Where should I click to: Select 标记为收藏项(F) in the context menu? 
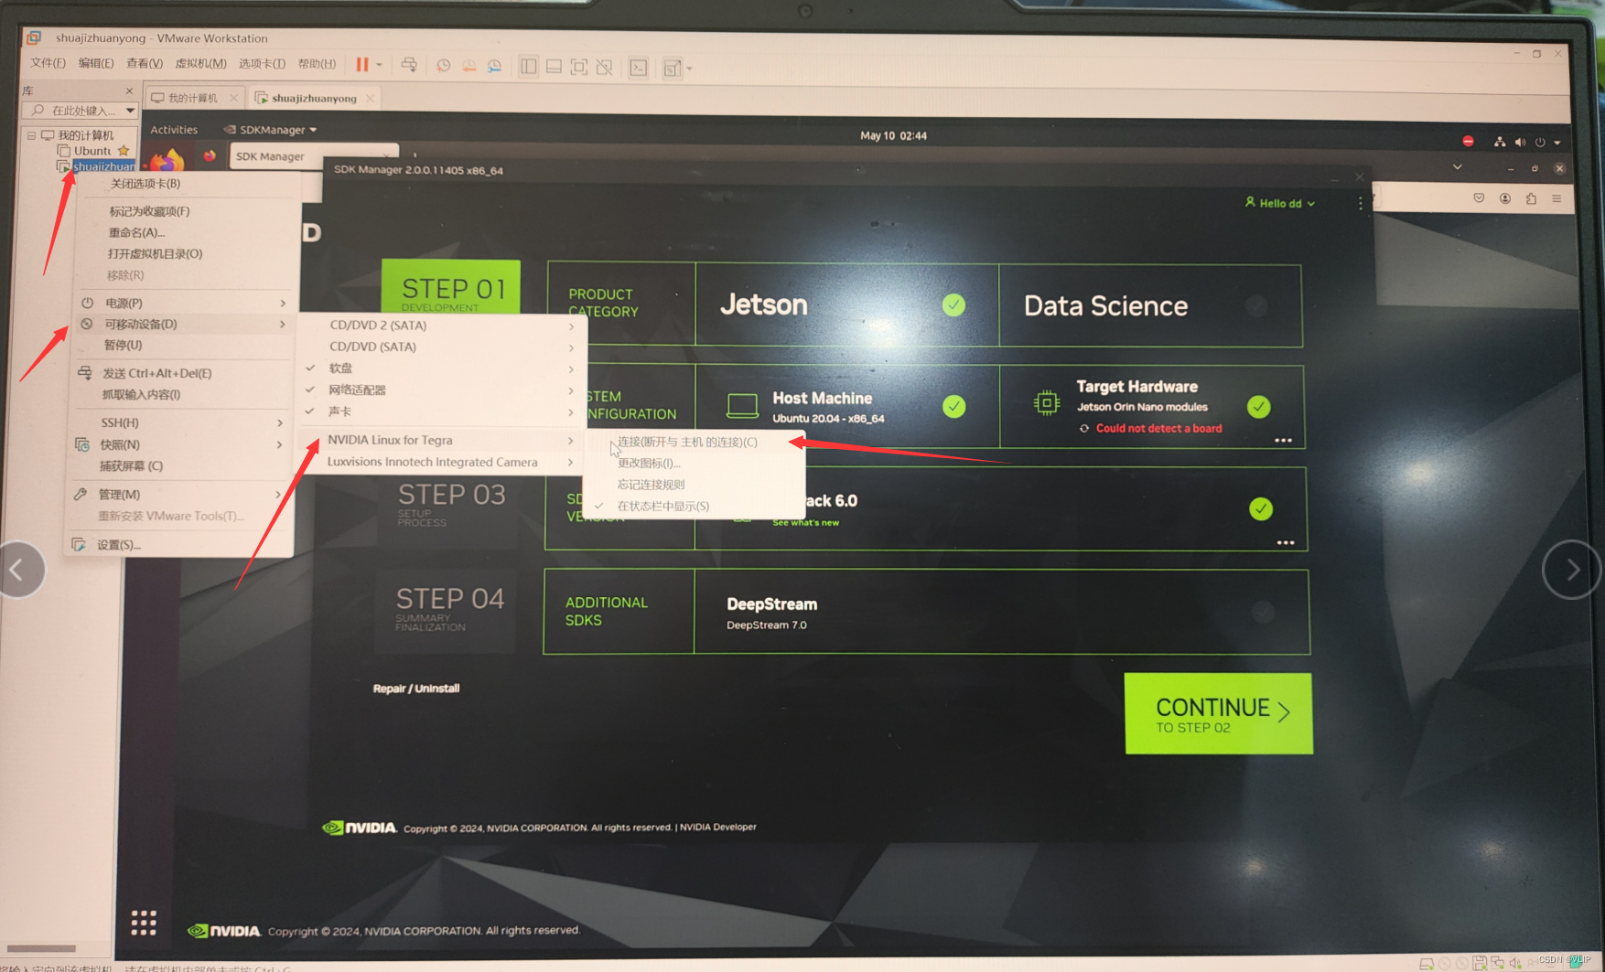[x=149, y=211]
